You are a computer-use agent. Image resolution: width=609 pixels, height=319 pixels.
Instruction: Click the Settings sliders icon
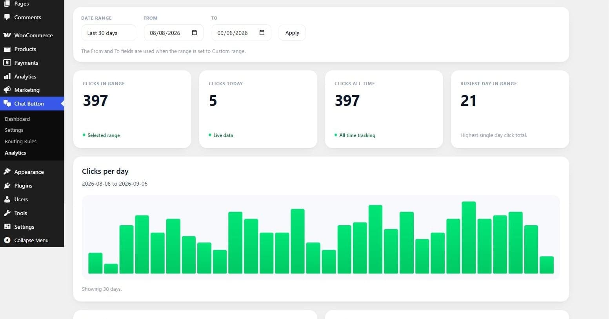pos(7,227)
